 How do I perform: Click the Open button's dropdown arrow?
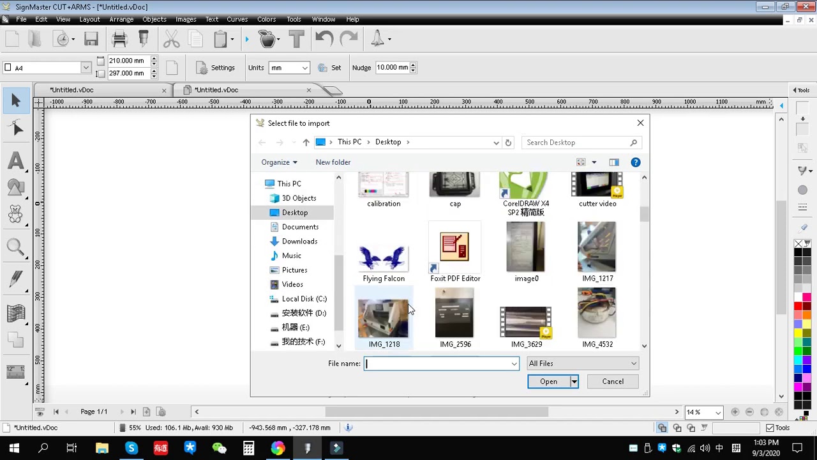coord(574,381)
